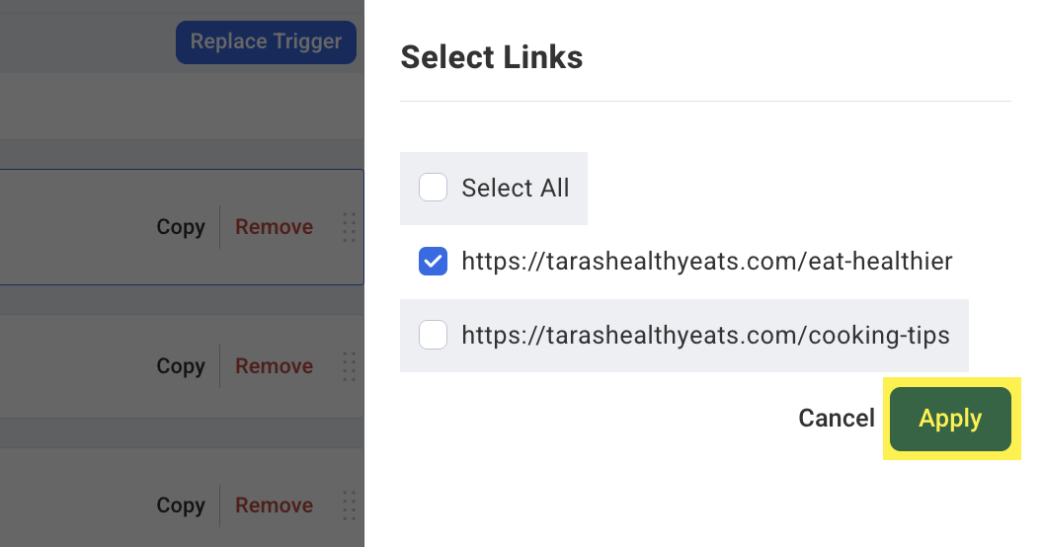Remove the middle action row

point(274,366)
